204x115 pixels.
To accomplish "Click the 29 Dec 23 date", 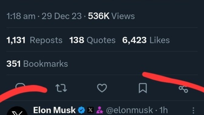I will tap(62, 16).
